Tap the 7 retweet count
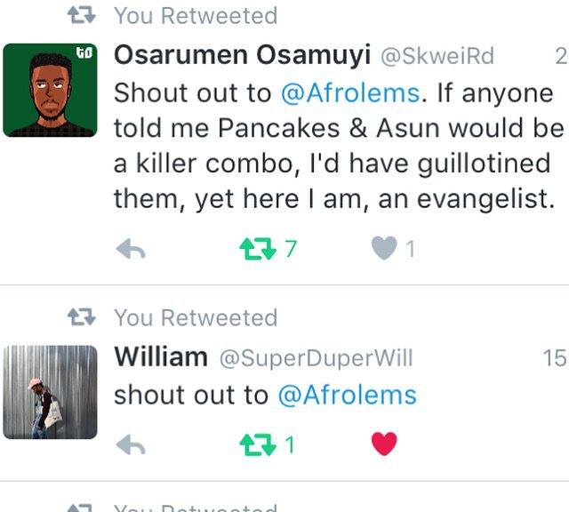 [x=291, y=249]
